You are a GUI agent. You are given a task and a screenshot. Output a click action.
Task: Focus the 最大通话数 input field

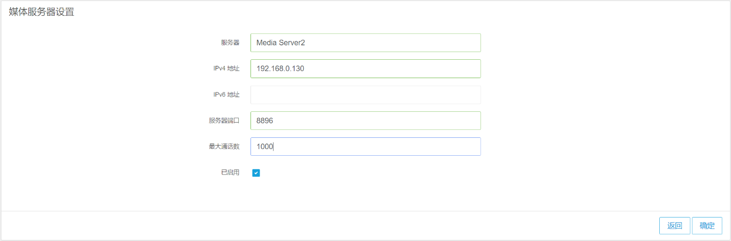[x=366, y=147]
